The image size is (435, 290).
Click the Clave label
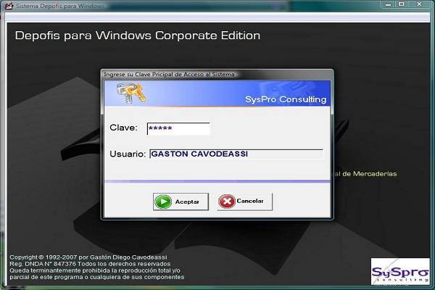point(124,128)
